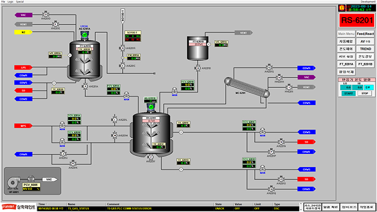Open the Special menu
This screenshot has height=212, width=377.
point(20,2)
